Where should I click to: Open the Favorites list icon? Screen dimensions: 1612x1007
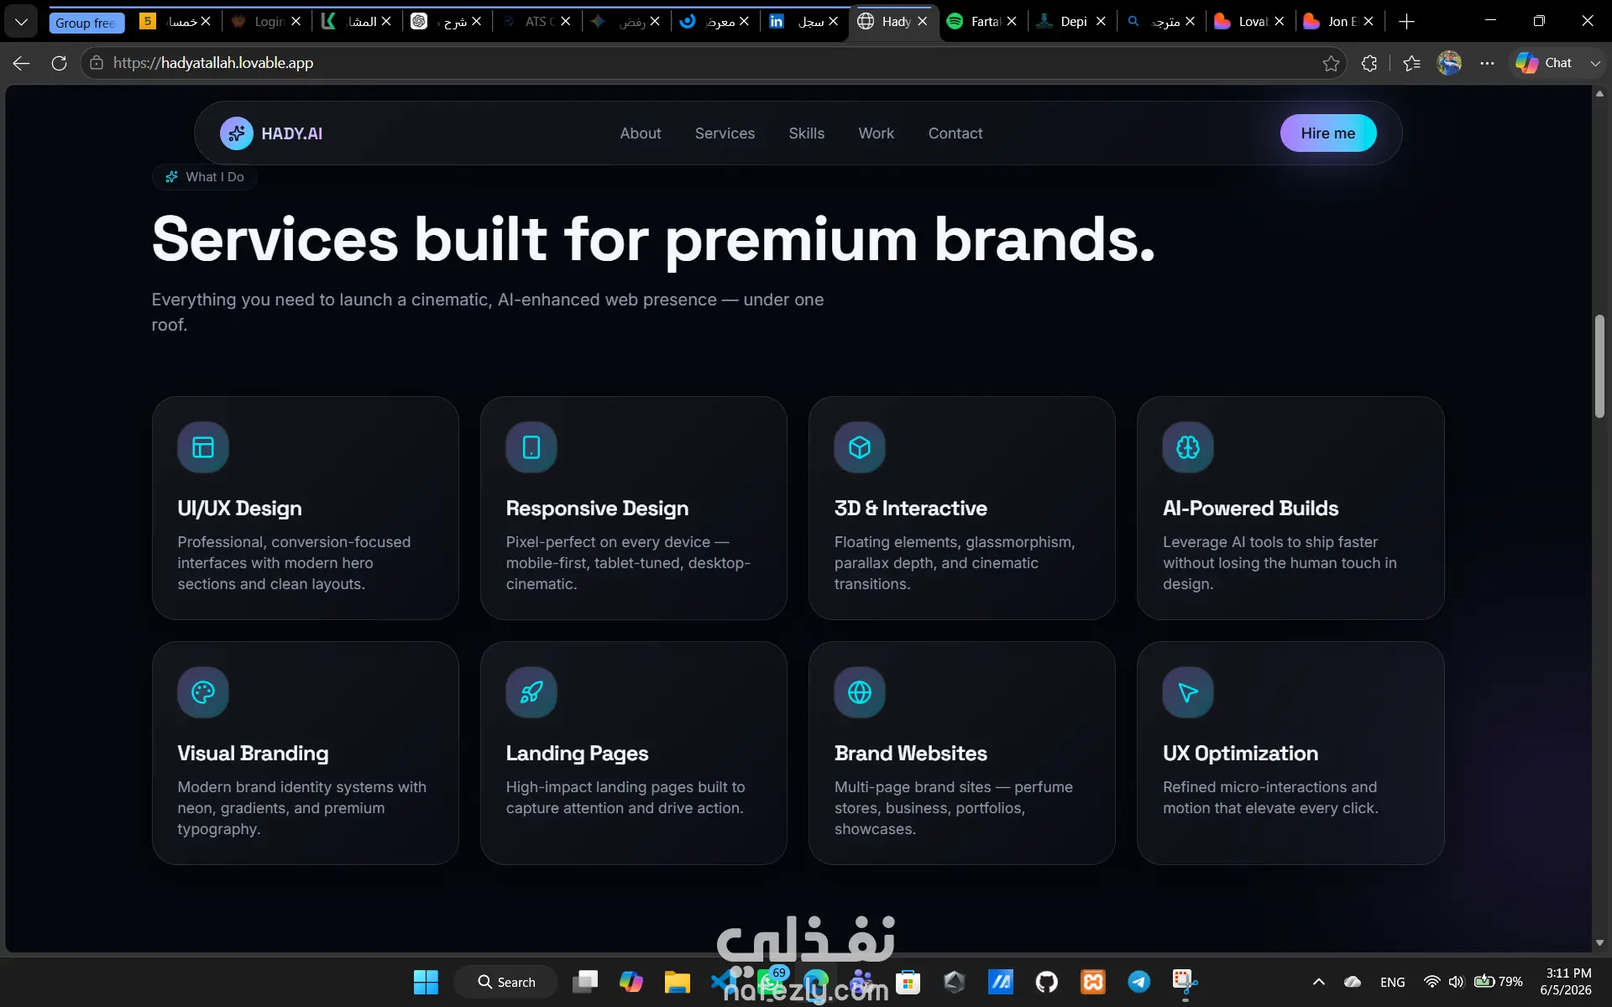pos(1412,63)
